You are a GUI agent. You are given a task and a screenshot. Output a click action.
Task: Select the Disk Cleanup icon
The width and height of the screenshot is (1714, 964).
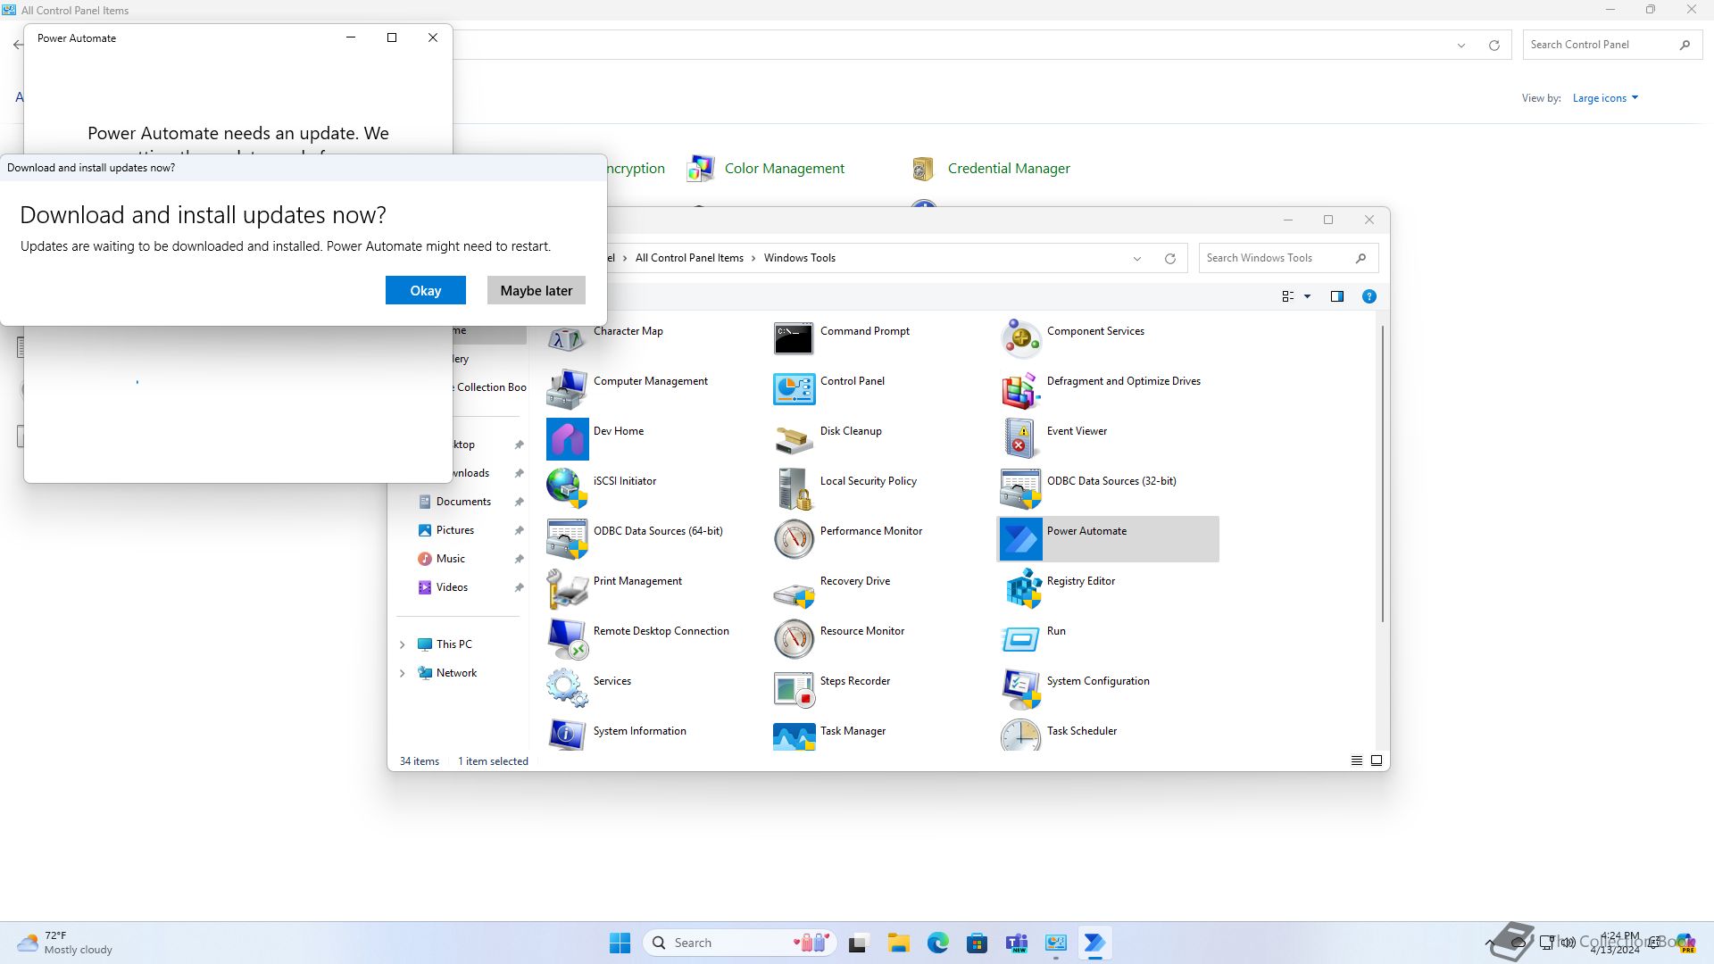click(794, 439)
